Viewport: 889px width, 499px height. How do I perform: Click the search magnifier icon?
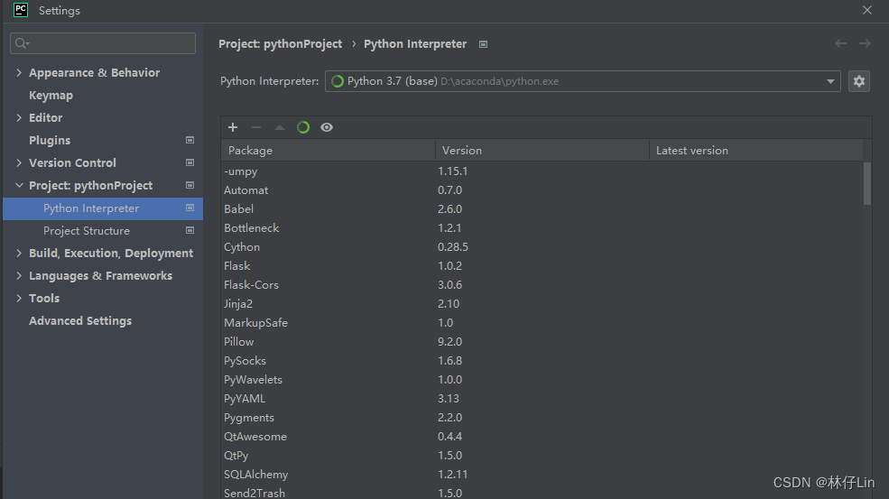point(22,43)
